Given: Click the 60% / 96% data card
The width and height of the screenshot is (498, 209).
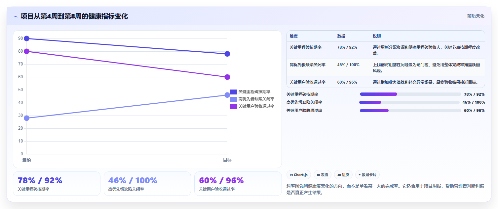Looking at the screenshot, I should 238,184.
